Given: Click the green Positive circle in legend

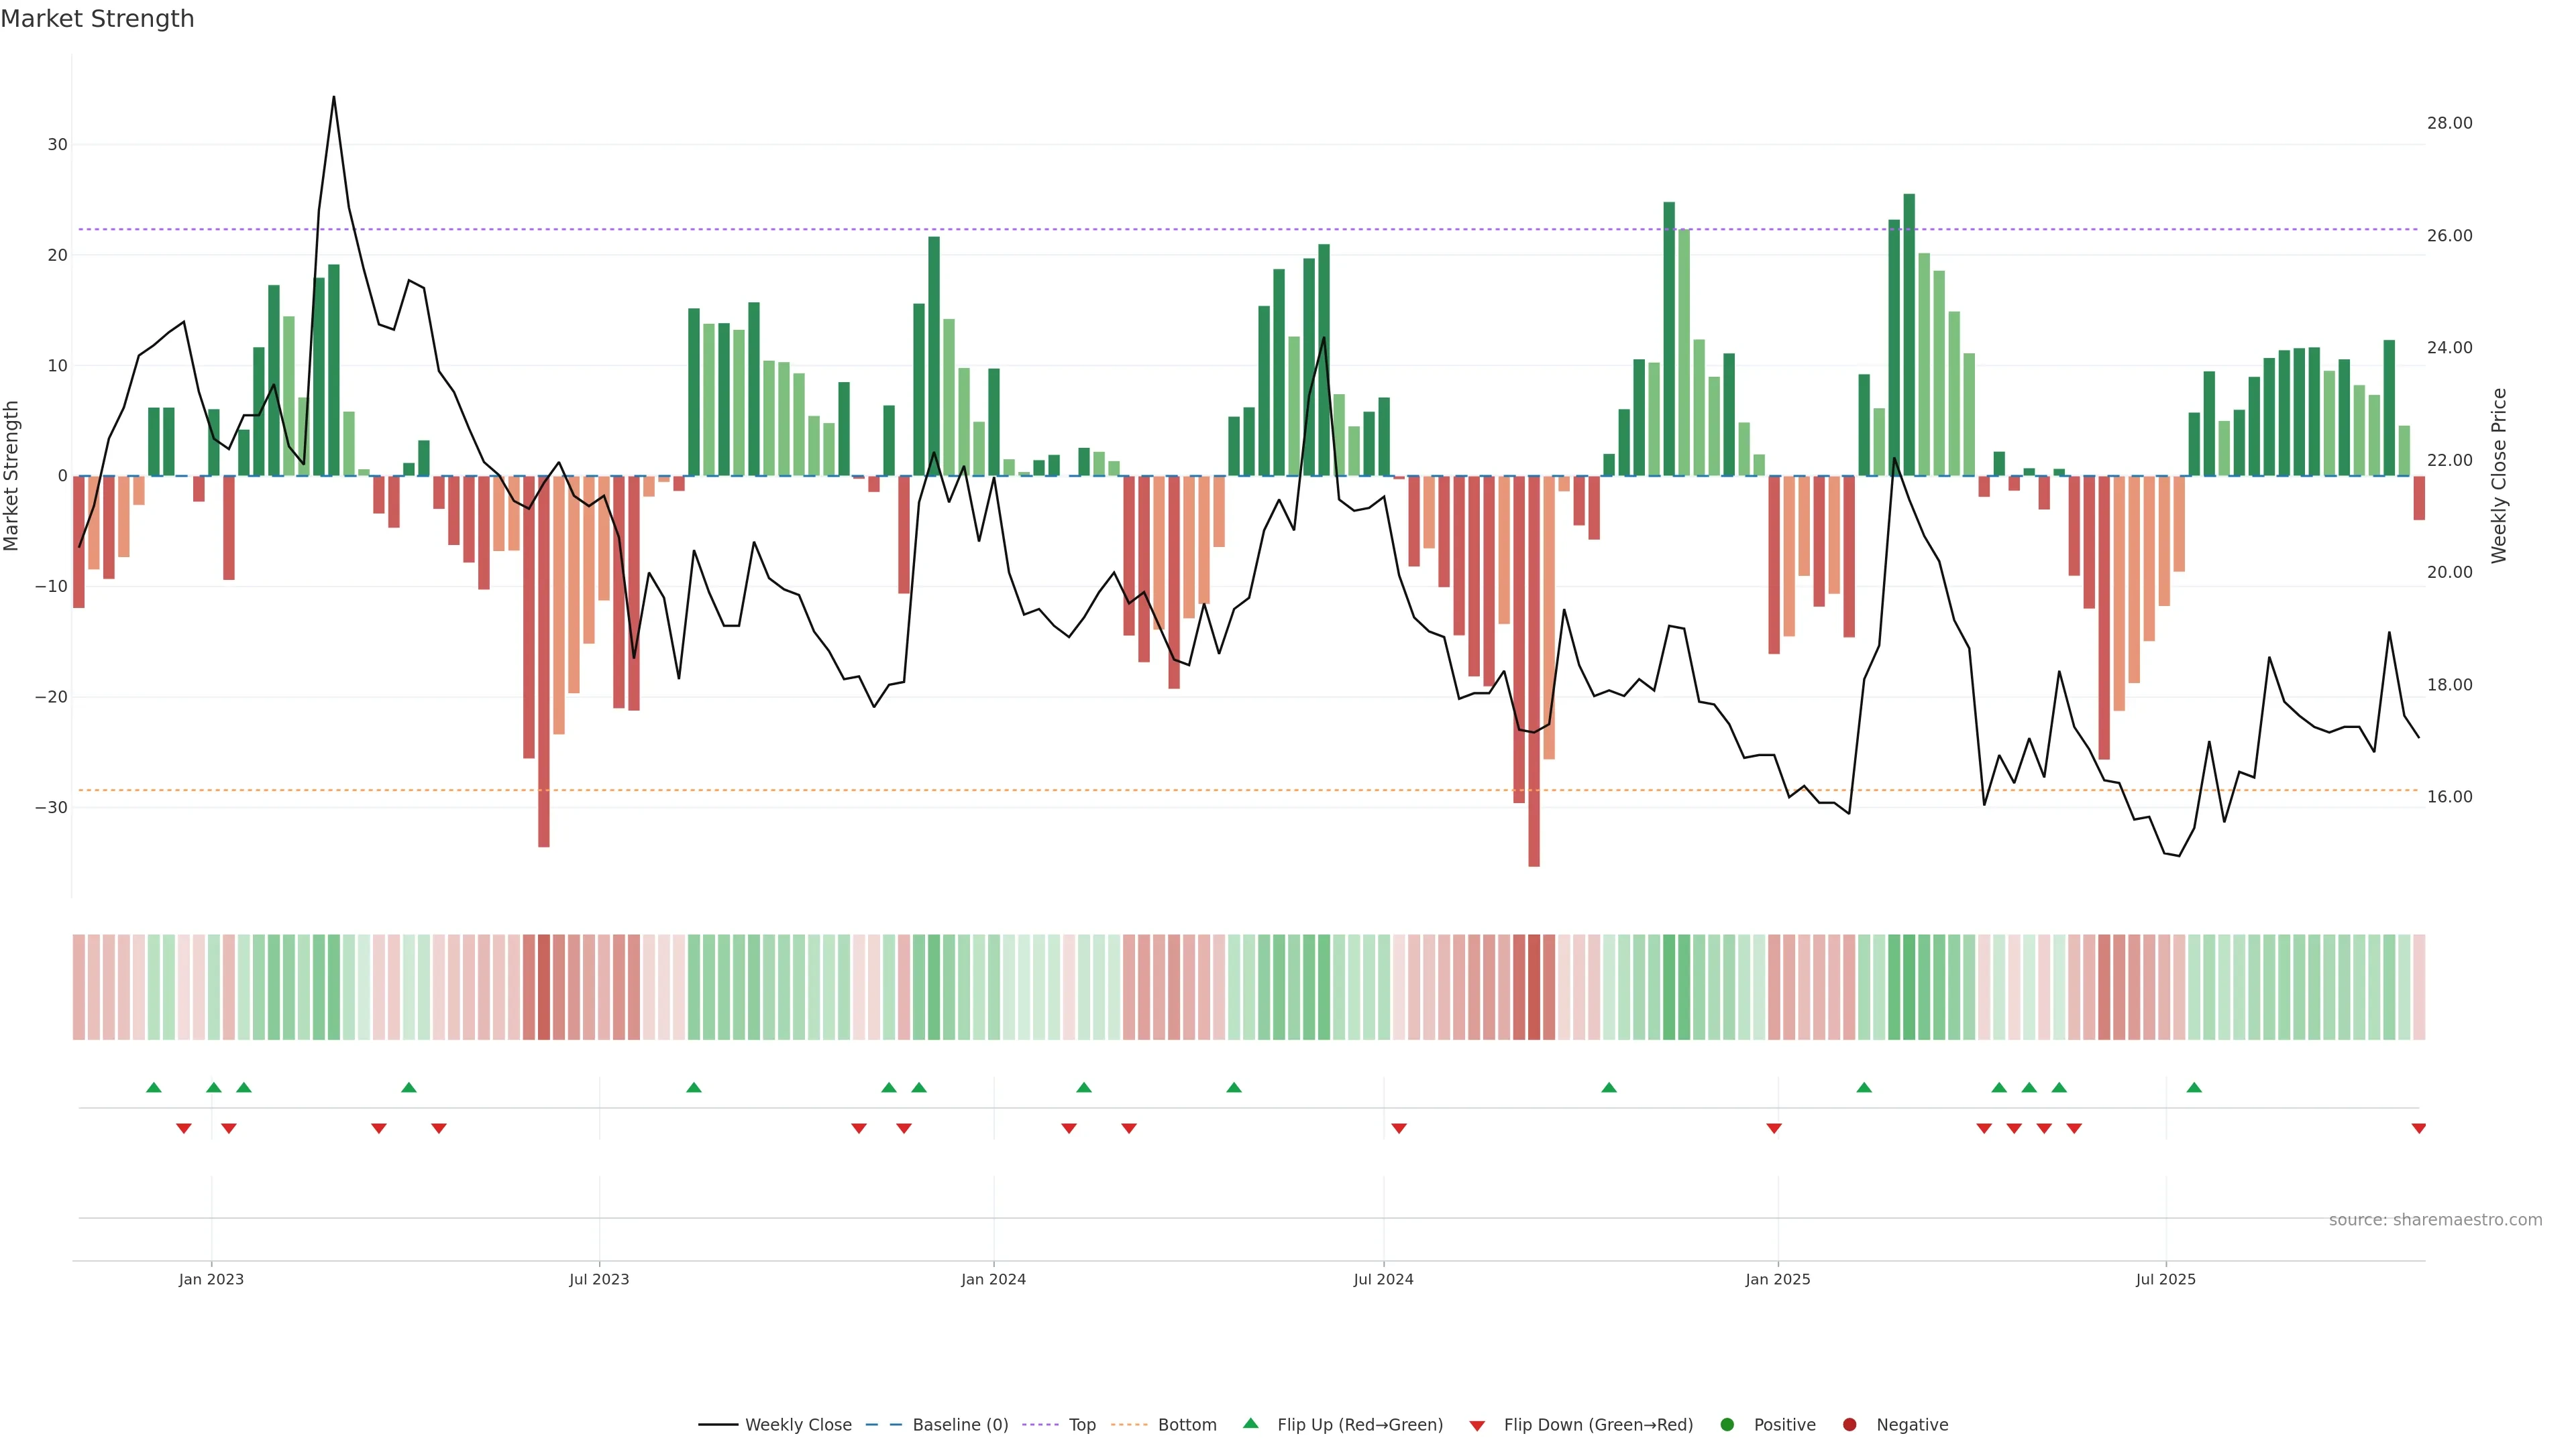Looking at the screenshot, I should 1726,1425.
